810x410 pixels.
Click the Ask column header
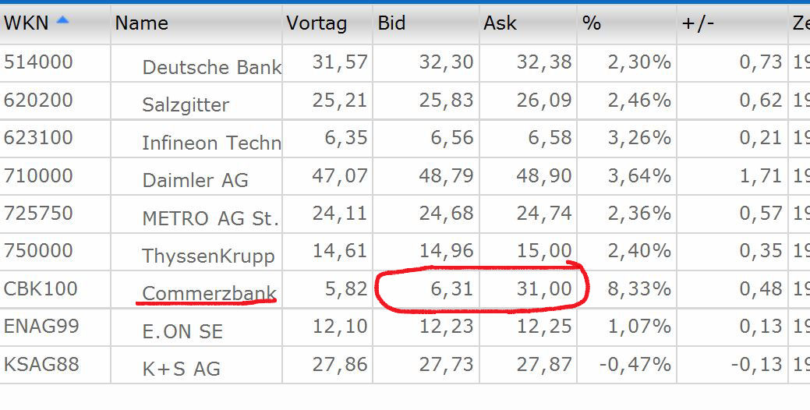click(500, 23)
